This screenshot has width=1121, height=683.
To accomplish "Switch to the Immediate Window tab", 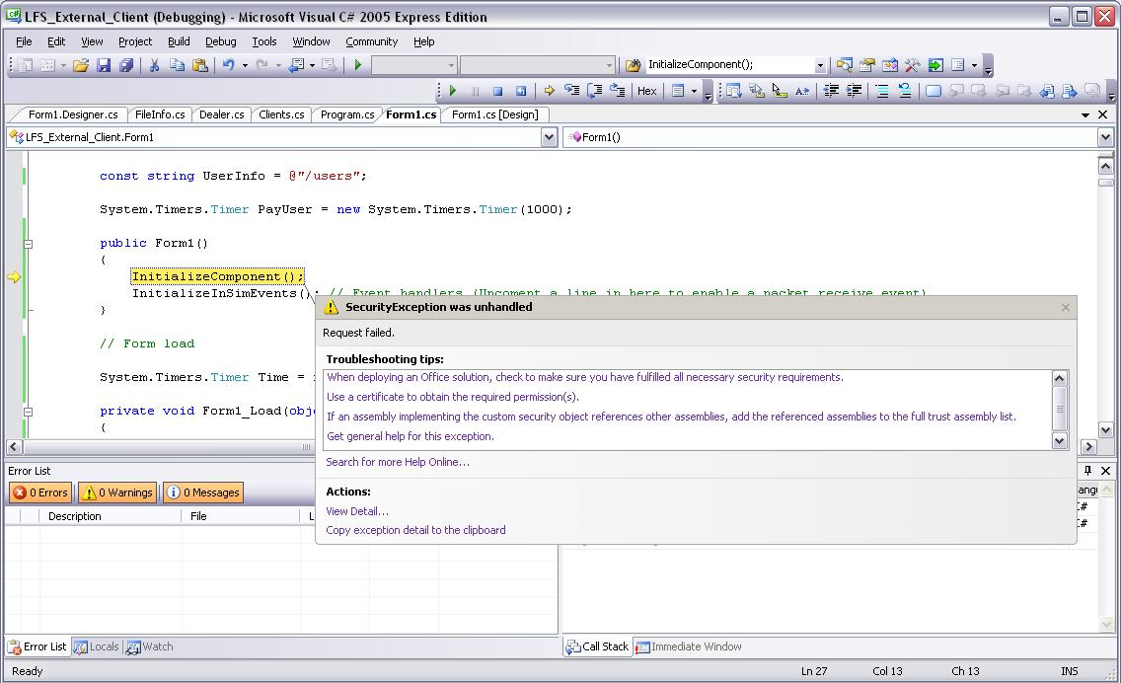I will point(689,646).
